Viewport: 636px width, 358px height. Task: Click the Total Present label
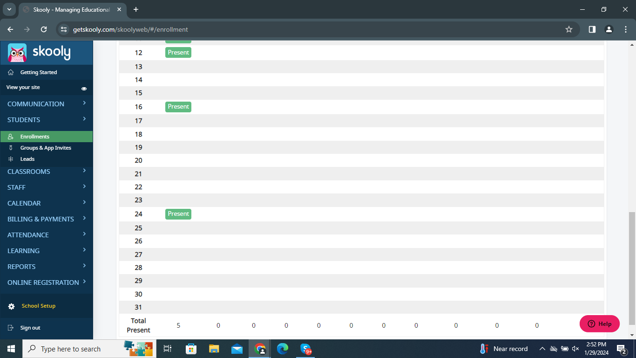click(x=138, y=325)
